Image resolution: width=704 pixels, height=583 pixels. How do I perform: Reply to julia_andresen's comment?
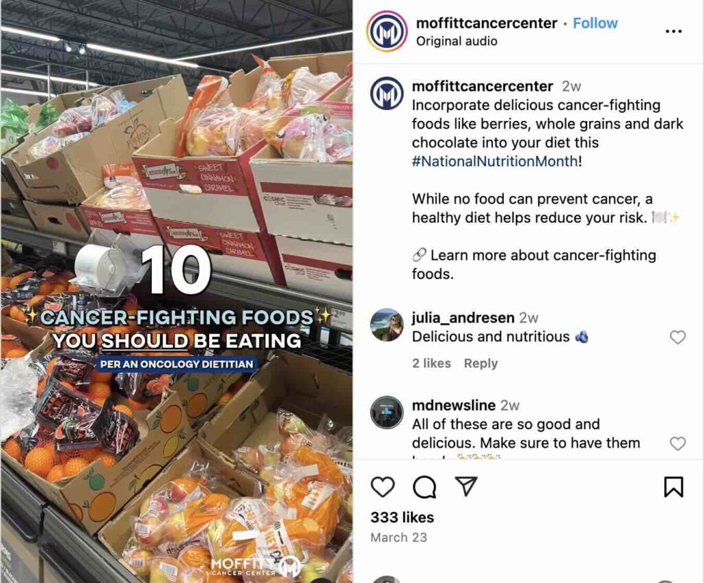click(x=481, y=363)
